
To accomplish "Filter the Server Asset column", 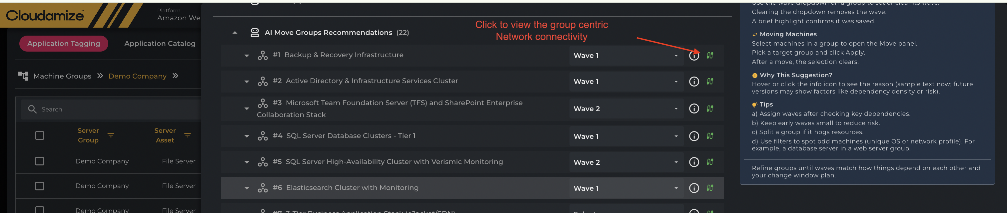I will tap(188, 135).
